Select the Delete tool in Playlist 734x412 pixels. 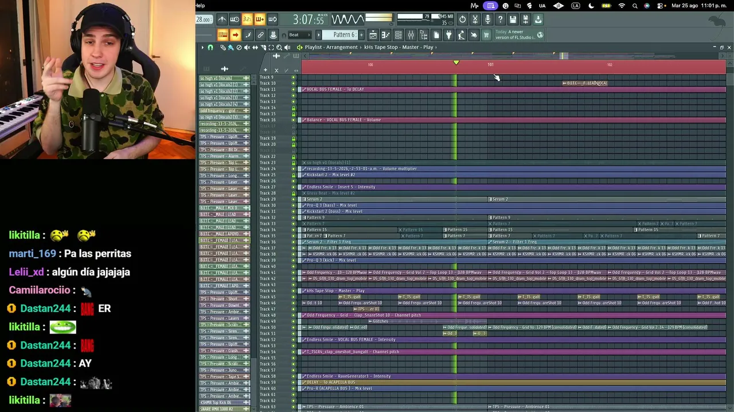tap(239, 47)
